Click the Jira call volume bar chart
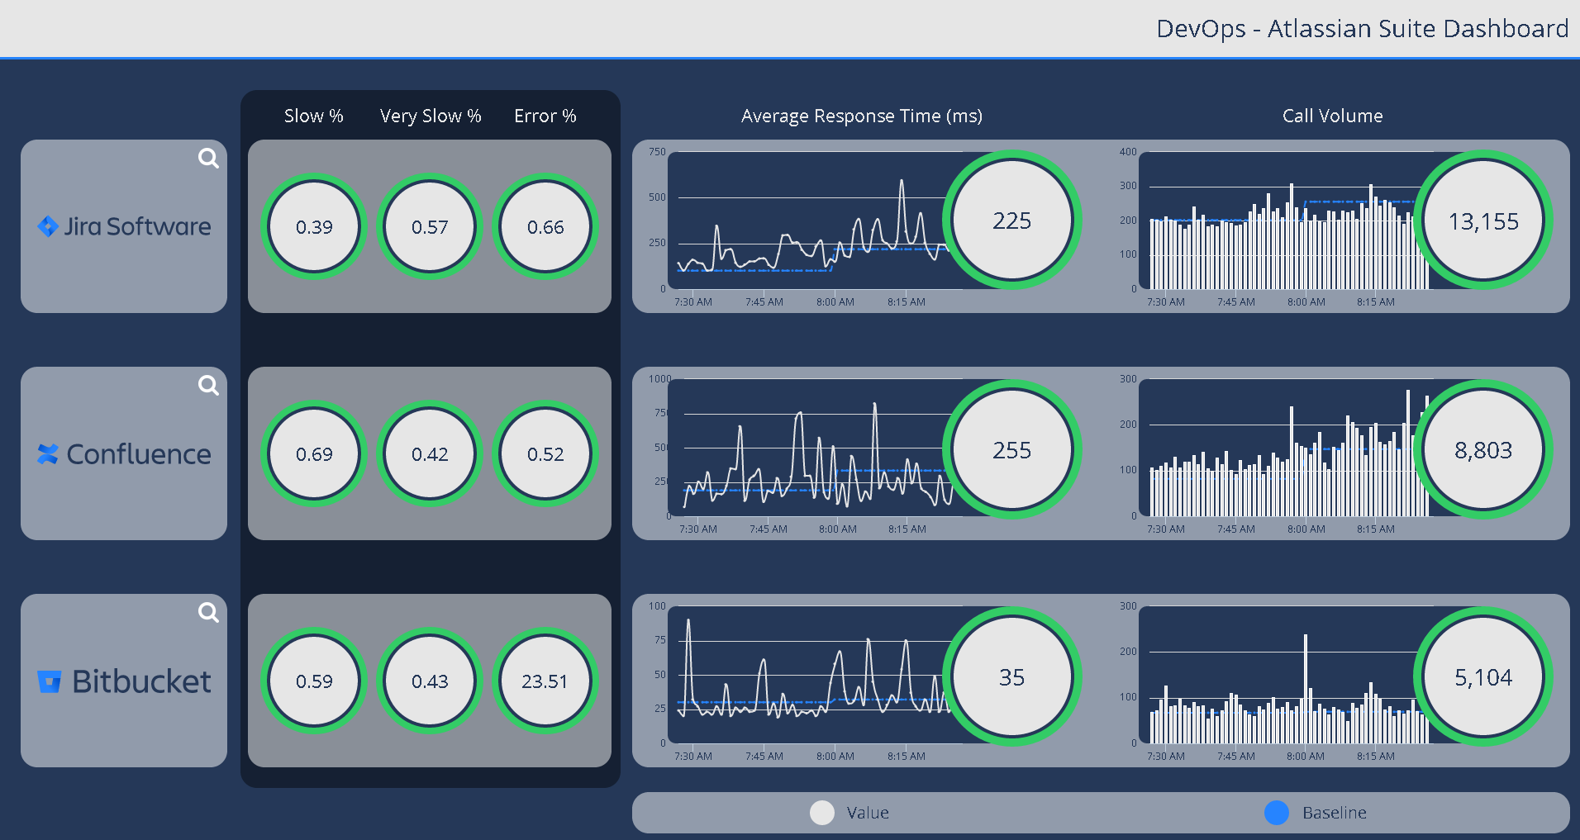This screenshot has height=840, width=1580. 1281,221
